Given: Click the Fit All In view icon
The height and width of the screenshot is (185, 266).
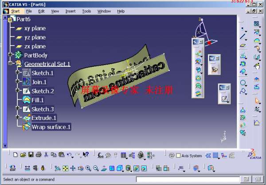Looking at the screenshot, I should coord(65,168).
